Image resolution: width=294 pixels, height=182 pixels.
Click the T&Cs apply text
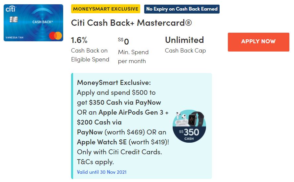coord(95,162)
